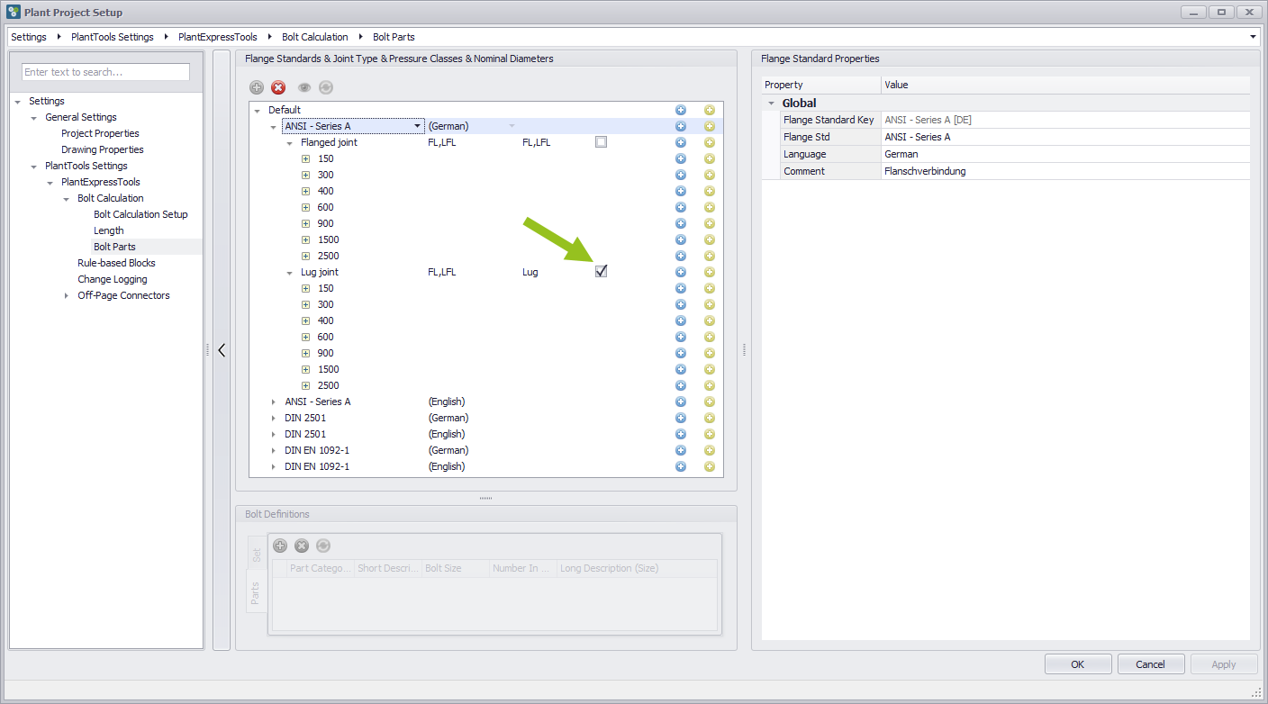Select Length in the settings tree
Image resolution: width=1268 pixels, height=704 pixels.
click(109, 230)
